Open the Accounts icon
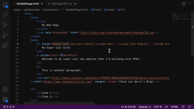Viewport: 194px width, 109px height. [5, 89]
